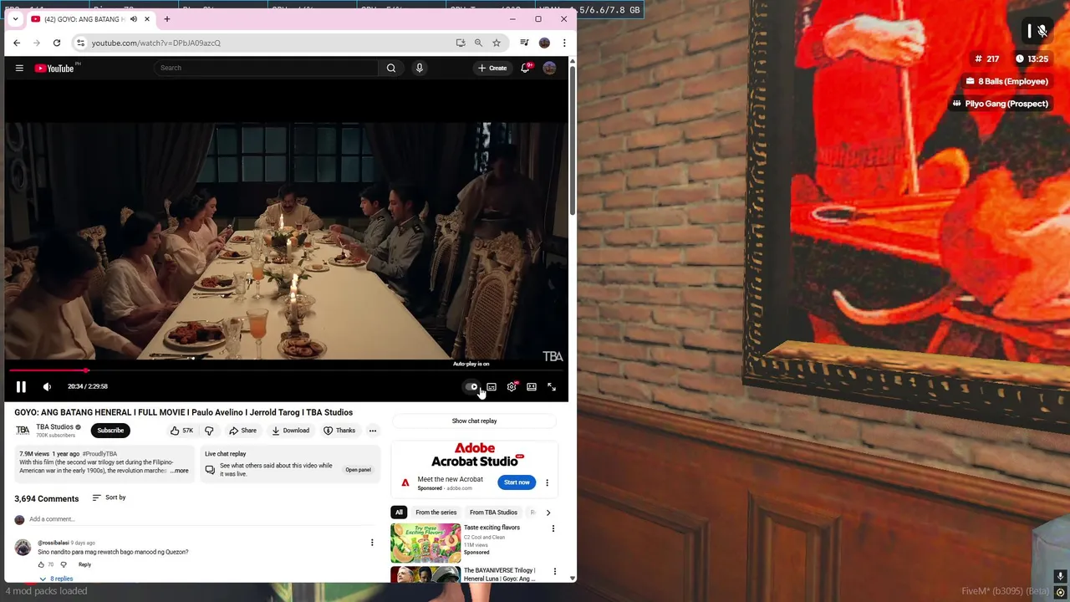Subscribe to TBA Studios
1070x602 pixels.
click(x=110, y=431)
